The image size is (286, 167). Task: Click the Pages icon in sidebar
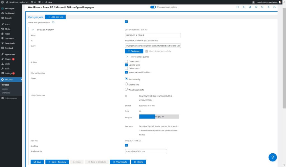2,34
